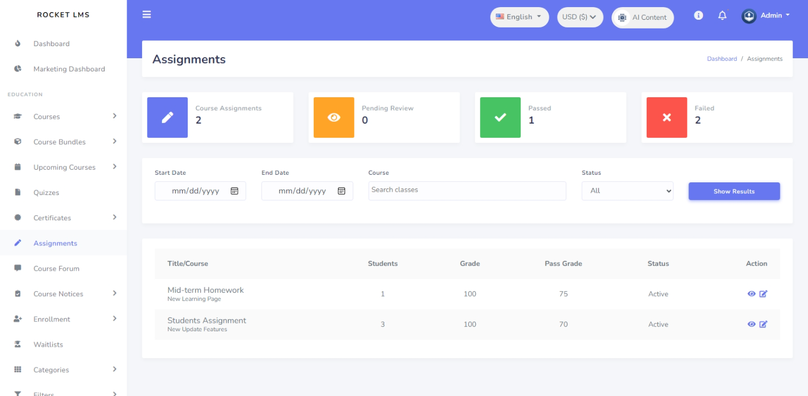Click the blue pencil Course Assignments icon
This screenshot has width=808, height=396.
tap(167, 118)
